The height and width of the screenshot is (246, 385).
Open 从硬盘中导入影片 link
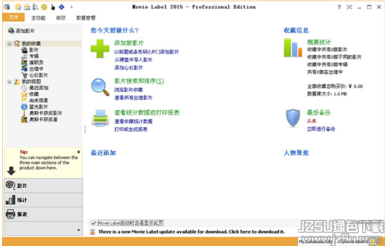[x=133, y=60]
